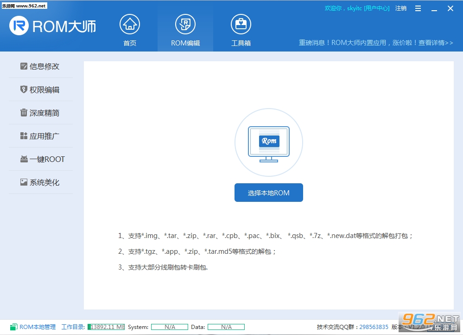Click the Data: label in the status bar

[x=198, y=327]
